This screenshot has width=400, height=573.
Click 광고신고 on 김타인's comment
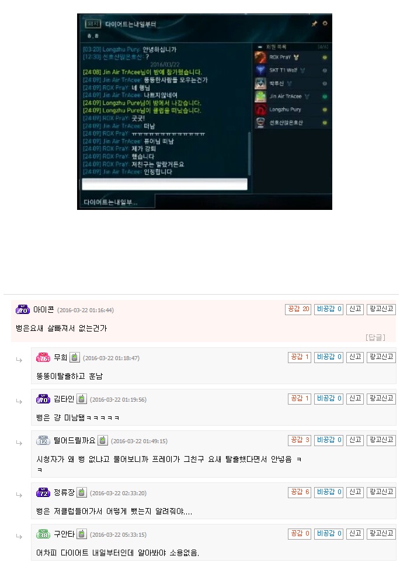(381, 399)
